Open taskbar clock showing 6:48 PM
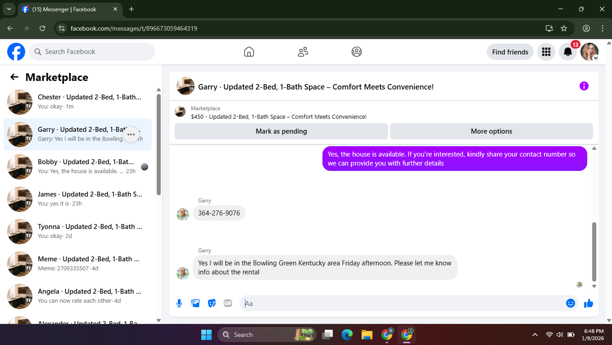The image size is (612, 345). (x=594, y=335)
